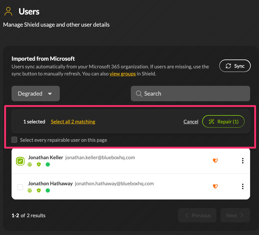Image resolution: width=259 pixels, height=235 pixels.
Task: Check Jonathon Hathaway's checkbox
Action: tap(20, 187)
